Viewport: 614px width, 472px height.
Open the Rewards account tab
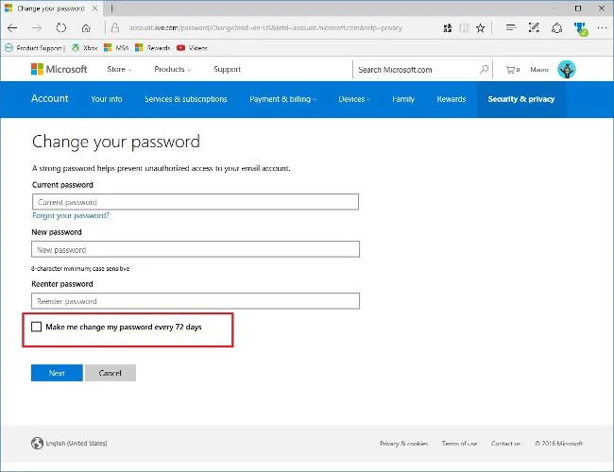click(452, 99)
